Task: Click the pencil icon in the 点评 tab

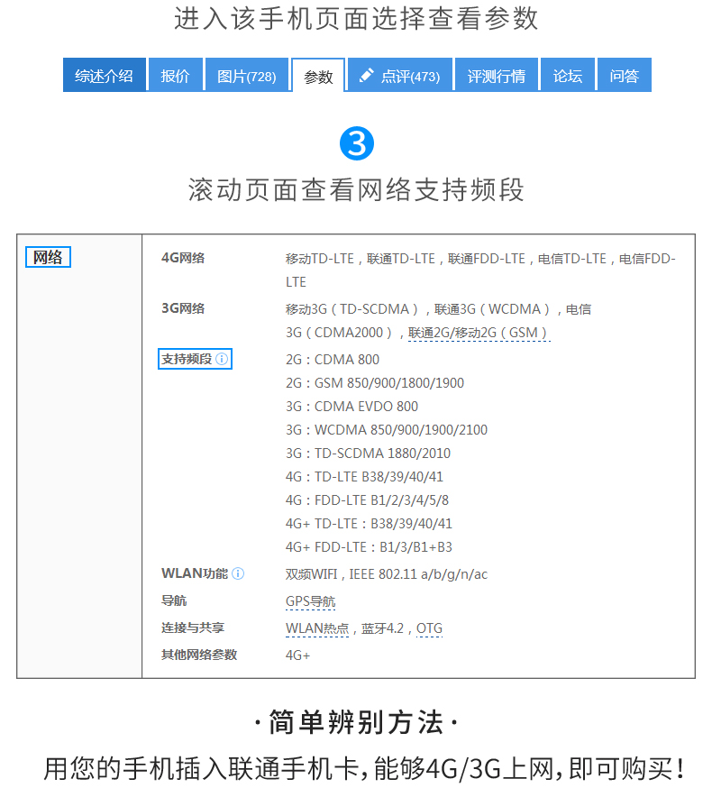Action: coord(366,76)
